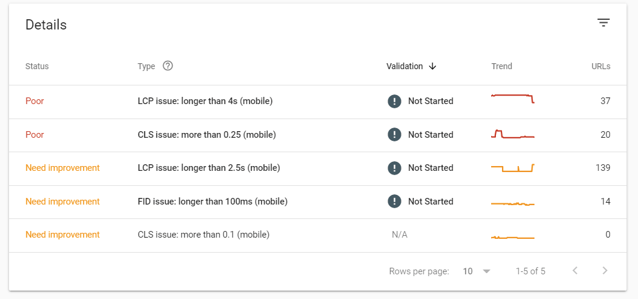This screenshot has width=638, height=299.
Task: Click red trend sparkline for CLS 0.25
Action: tap(513, 134)
